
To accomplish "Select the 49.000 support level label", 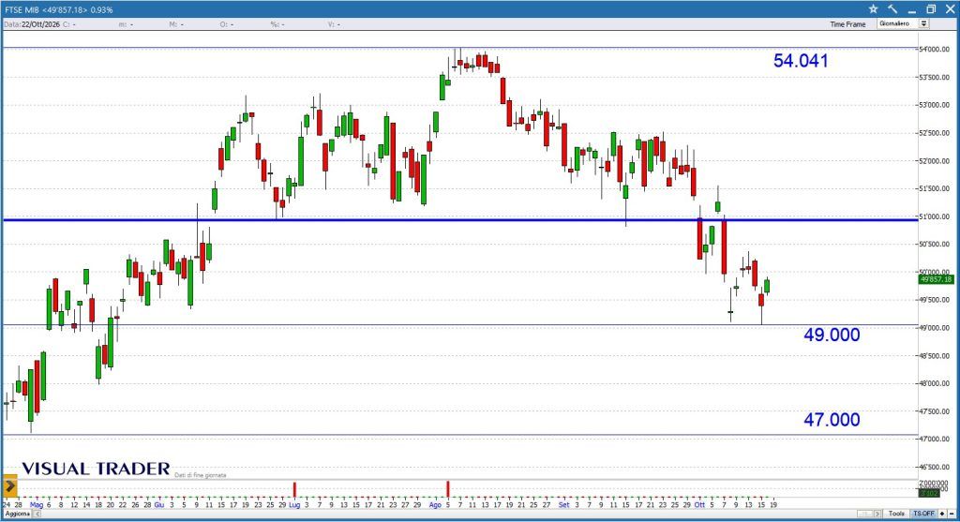I will [832, 335].
